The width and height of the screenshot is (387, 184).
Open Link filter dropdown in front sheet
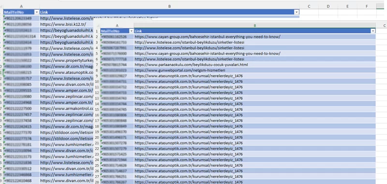(x=373, y=31)
